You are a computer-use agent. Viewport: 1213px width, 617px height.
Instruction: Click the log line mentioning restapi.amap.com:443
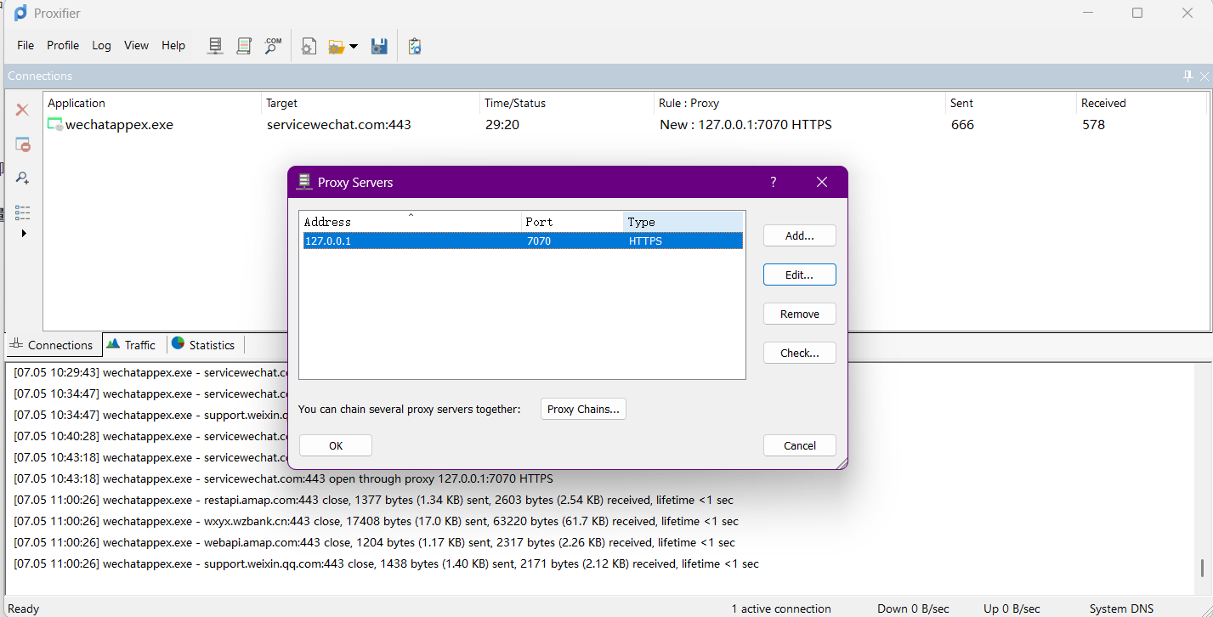coord(373,500)
